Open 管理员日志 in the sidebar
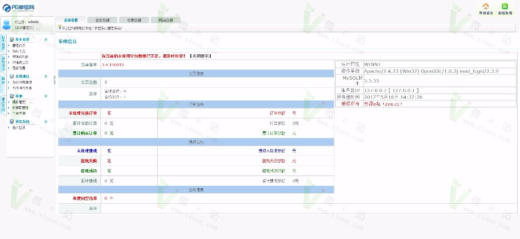The width and height of the screenshot is (520, 239). pos(20,62)
